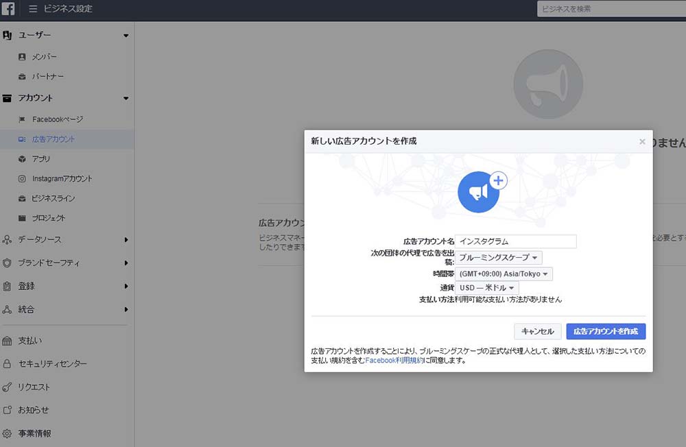This screenshot has height=447, width=686.
Task: Click the 広告アカウント名 input field
Action: [x=516, y=241]
